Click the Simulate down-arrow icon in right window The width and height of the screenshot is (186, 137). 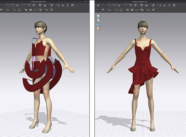(x=98, y=5)
